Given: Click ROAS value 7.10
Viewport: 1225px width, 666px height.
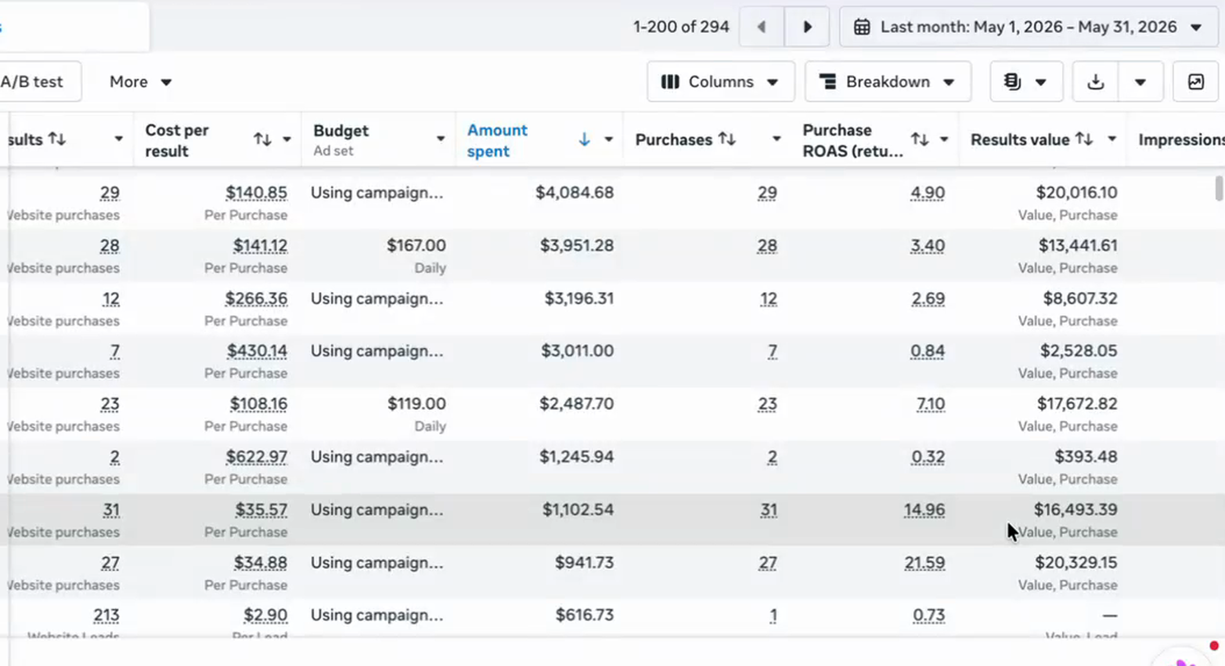Looking at the screenshot, I should pos(931,404).
